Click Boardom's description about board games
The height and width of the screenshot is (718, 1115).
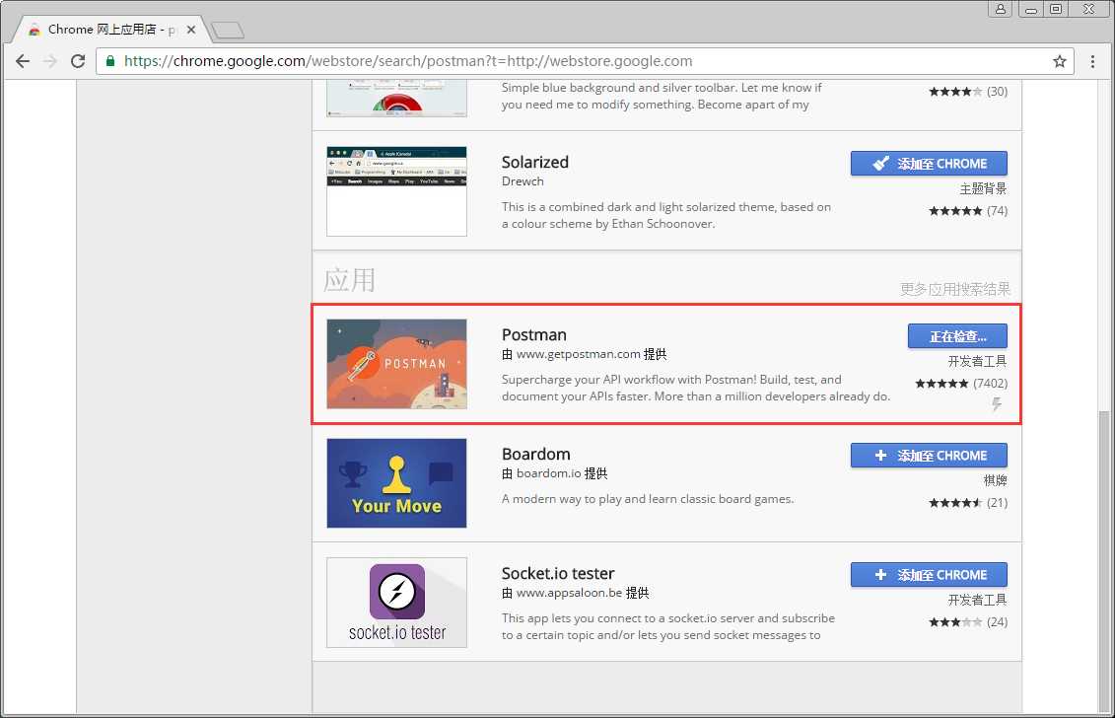pyautogui.click(x=647, y=499)
